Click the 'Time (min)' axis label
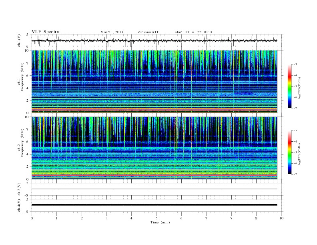Screen dimensions: 317x245 [x=160, y=222]
